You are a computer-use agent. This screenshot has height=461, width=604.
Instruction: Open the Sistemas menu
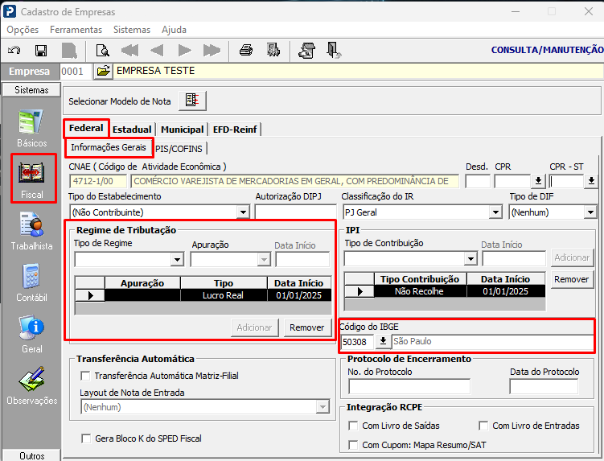(132, 30)
